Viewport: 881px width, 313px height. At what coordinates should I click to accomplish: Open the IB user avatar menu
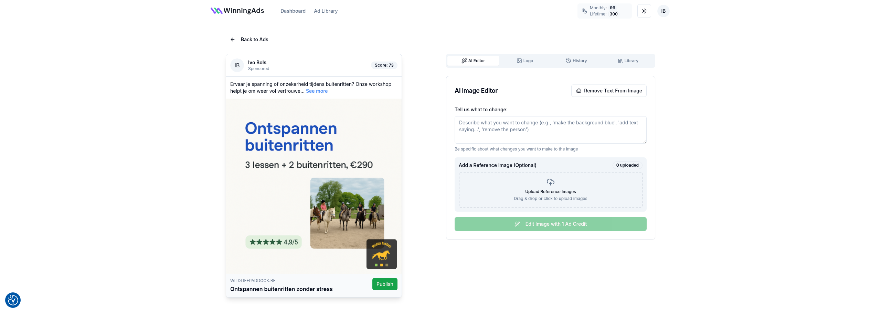[663, 11]
